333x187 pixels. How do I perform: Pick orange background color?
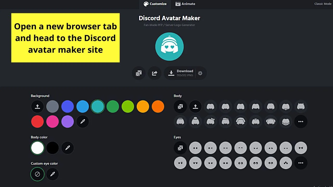tap(158, 106)
